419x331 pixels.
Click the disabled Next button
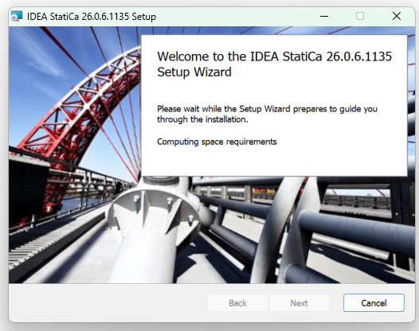(299, 303)
